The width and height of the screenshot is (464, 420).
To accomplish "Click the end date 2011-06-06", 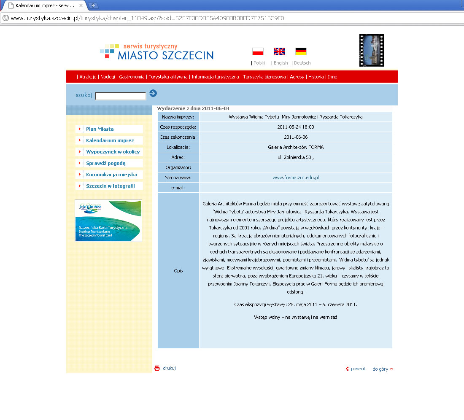I will click(x=296, y=137).
